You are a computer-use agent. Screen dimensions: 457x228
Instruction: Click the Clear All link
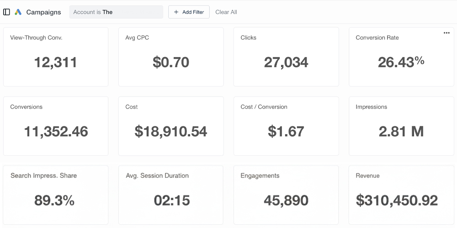(x=226, y=12)
